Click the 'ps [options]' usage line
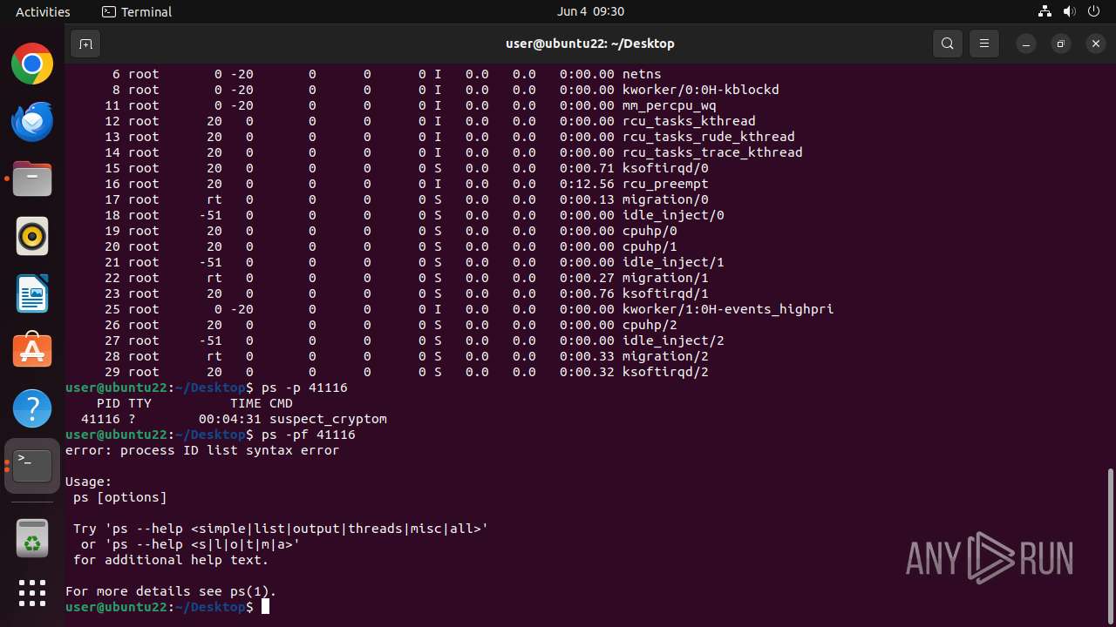The image size is (1116, 627). (x=120, y=497)
